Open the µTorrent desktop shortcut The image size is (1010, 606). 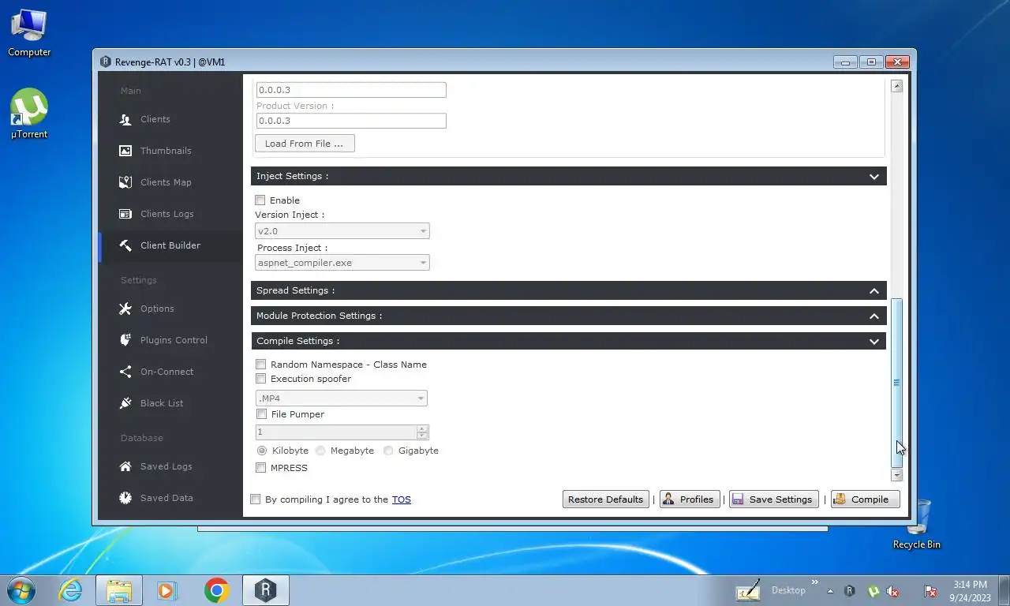point(29,114)
